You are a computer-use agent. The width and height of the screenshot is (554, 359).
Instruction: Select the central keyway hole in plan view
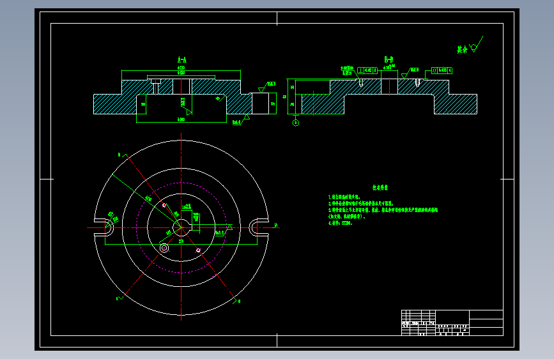click(x=182, y=227)
